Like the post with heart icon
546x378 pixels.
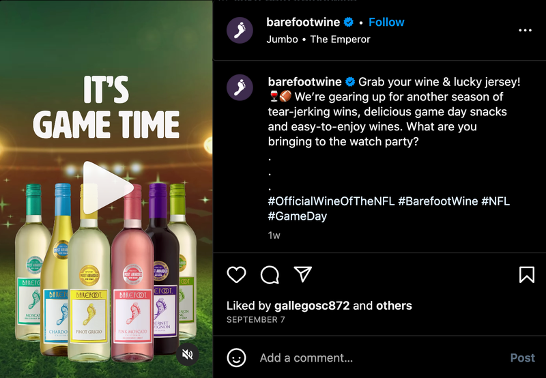(x=236, y=274)
